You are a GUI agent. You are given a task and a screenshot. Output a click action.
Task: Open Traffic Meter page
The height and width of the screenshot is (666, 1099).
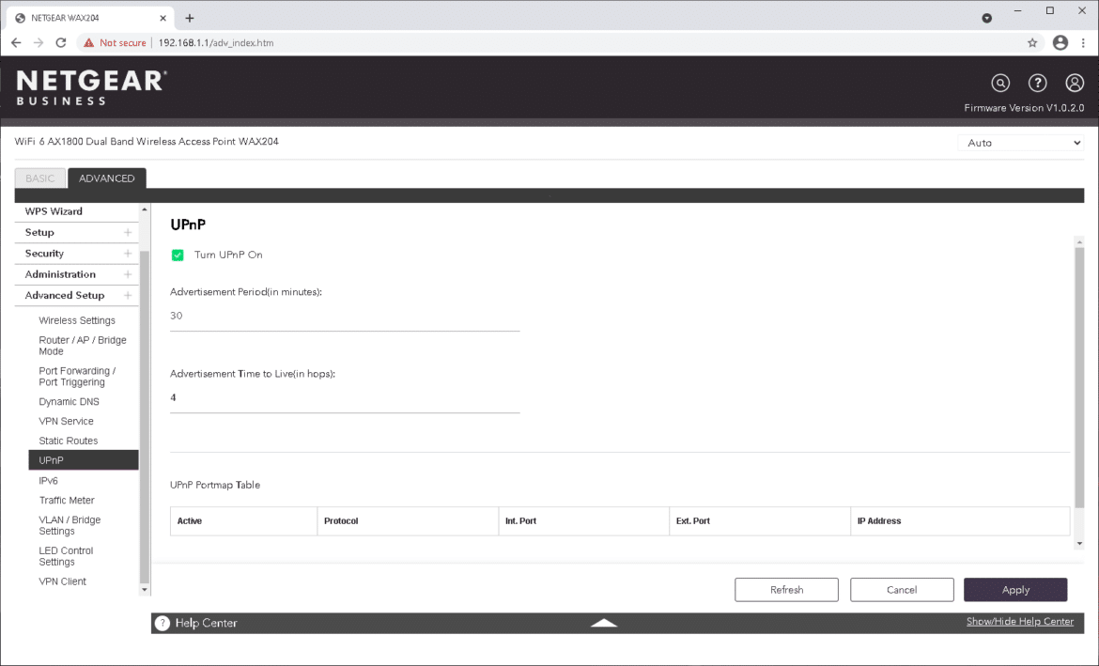(x=67, y=501)
